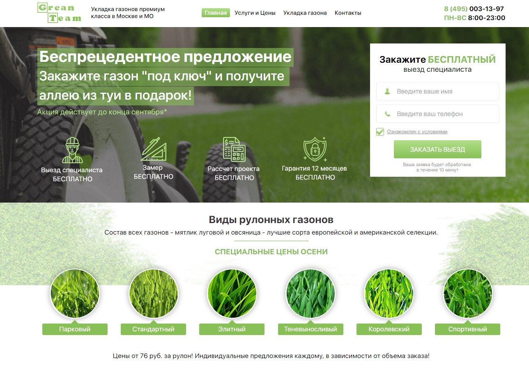Click the СПЕЦИАЛЬНЫЕ ЦЕНЫ ОСЕНИ text
This screenshot has width=529, height=374.
pos(271,252)
